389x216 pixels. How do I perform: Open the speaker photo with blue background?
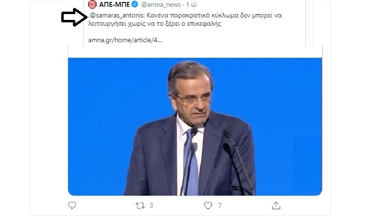coord(195,127)
